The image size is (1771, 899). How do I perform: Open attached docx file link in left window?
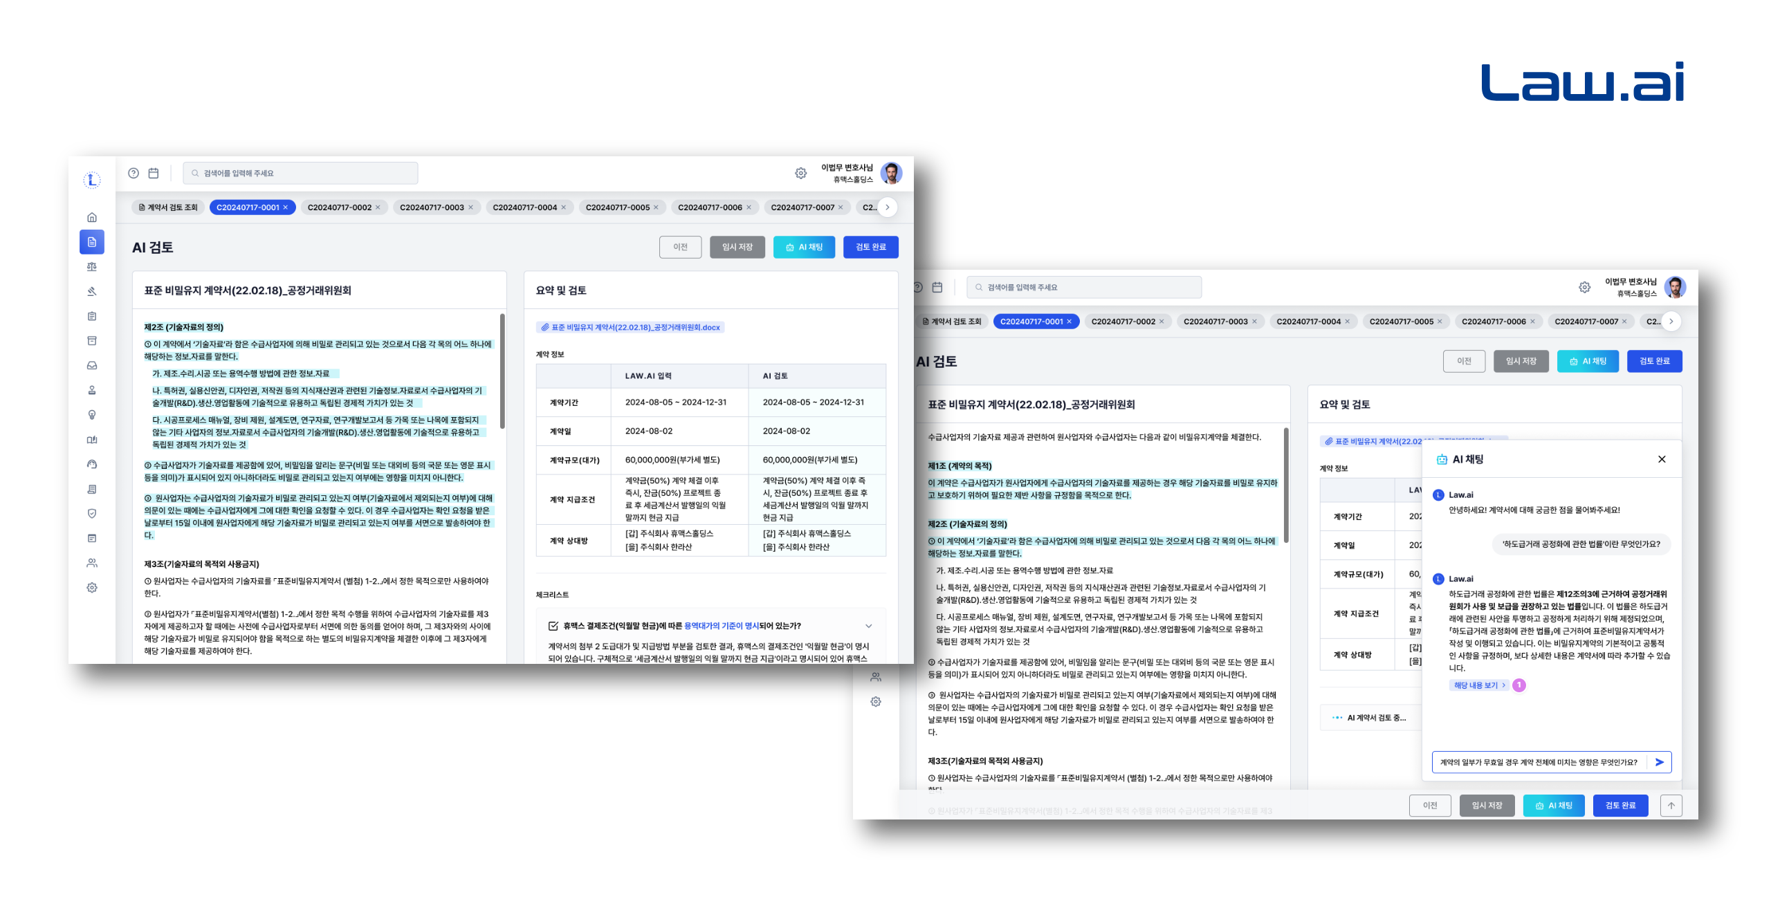click(x=630, y=328)
